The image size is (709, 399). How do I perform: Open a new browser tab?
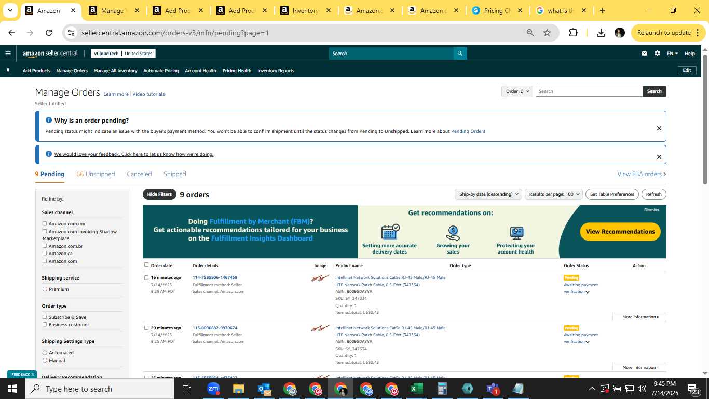(602, 10)
